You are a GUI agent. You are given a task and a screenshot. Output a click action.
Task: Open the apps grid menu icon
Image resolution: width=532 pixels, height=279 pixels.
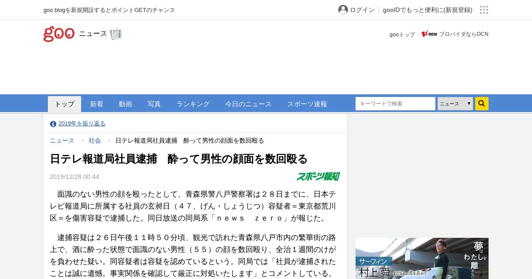coord(484,10)
